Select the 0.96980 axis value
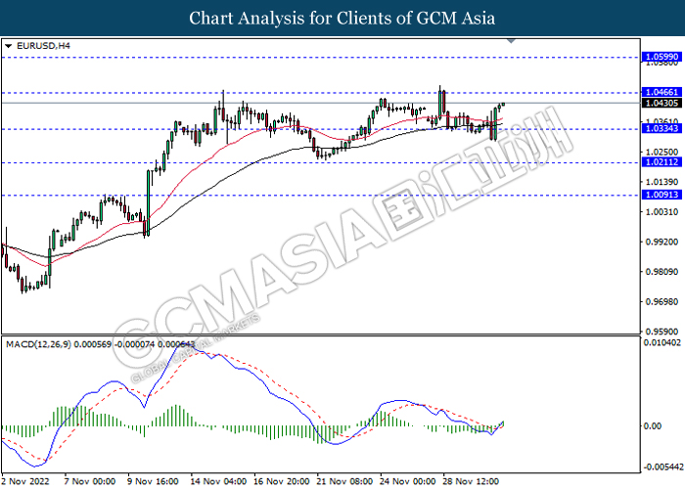This screenshot has width=685, height=489. pyautogui.click(x=662, y=301)
